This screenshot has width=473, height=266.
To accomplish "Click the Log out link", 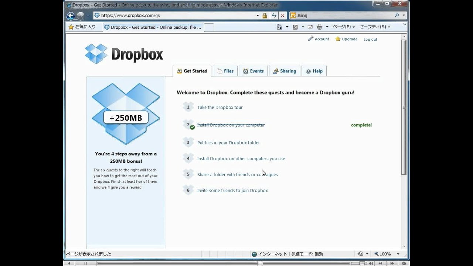I will pyautogui.click(x=370, y=39).
